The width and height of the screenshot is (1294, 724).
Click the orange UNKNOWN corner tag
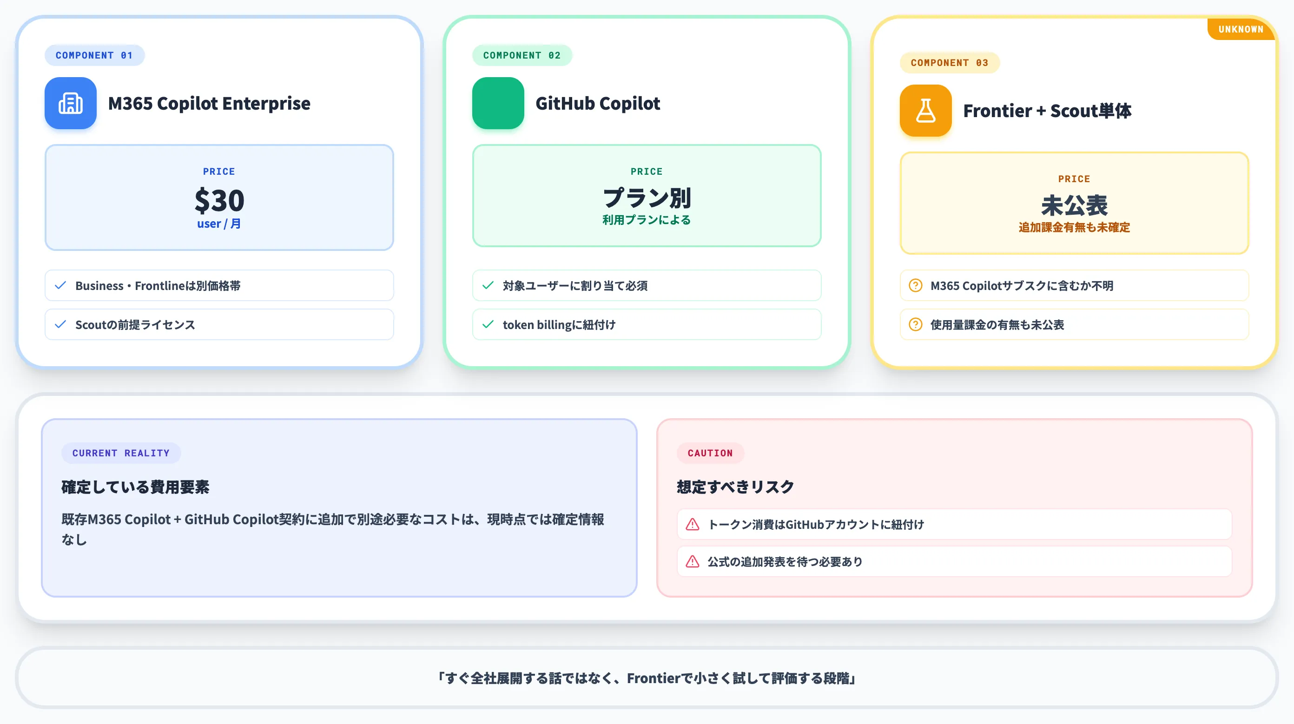click(x=1241, y=29)
